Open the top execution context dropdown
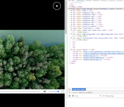 click(88, 96)
